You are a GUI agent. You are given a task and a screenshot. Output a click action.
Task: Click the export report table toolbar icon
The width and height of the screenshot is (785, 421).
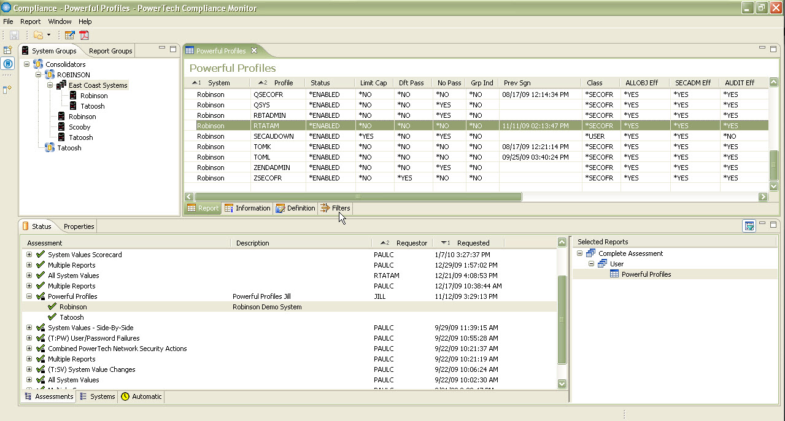click(69, 36)
